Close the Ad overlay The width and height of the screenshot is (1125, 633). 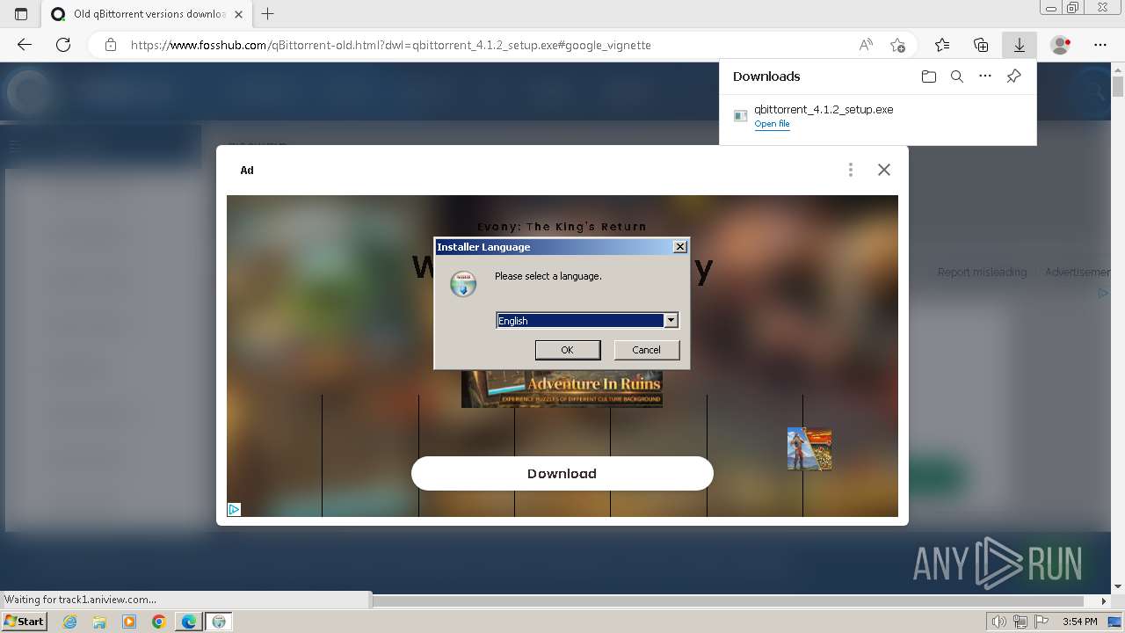pos(884,170)
